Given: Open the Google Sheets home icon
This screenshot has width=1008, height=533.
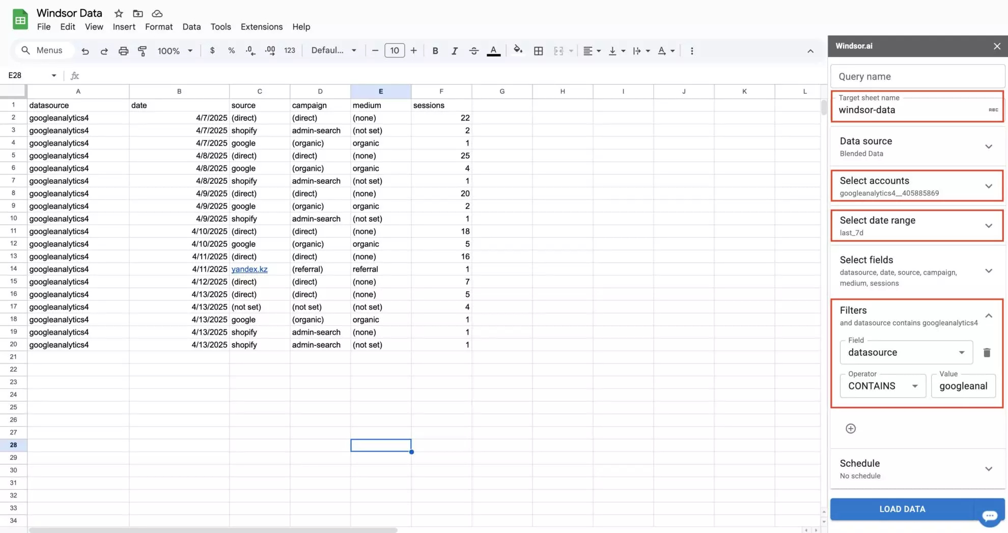Looking at the screenshot, I should click(x=20, y=19).
